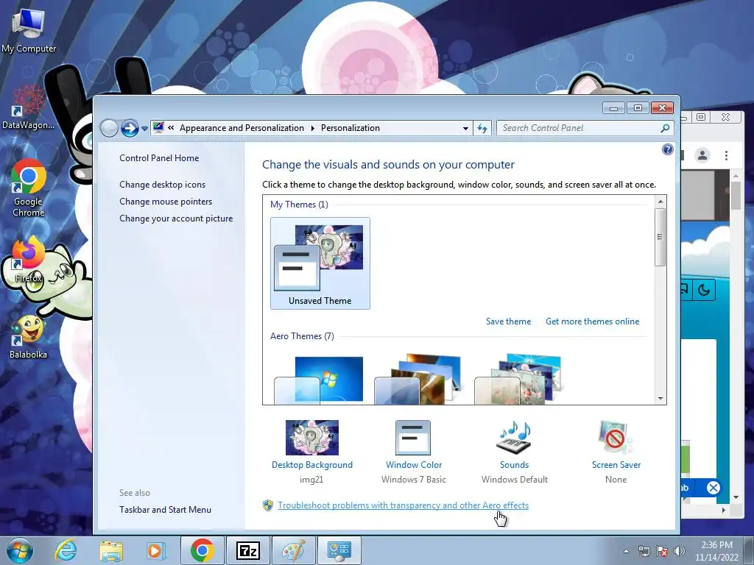Open recent pages dropdown arrow
Image resolution: width=754 pixels, height=565 pixels.
144,129
